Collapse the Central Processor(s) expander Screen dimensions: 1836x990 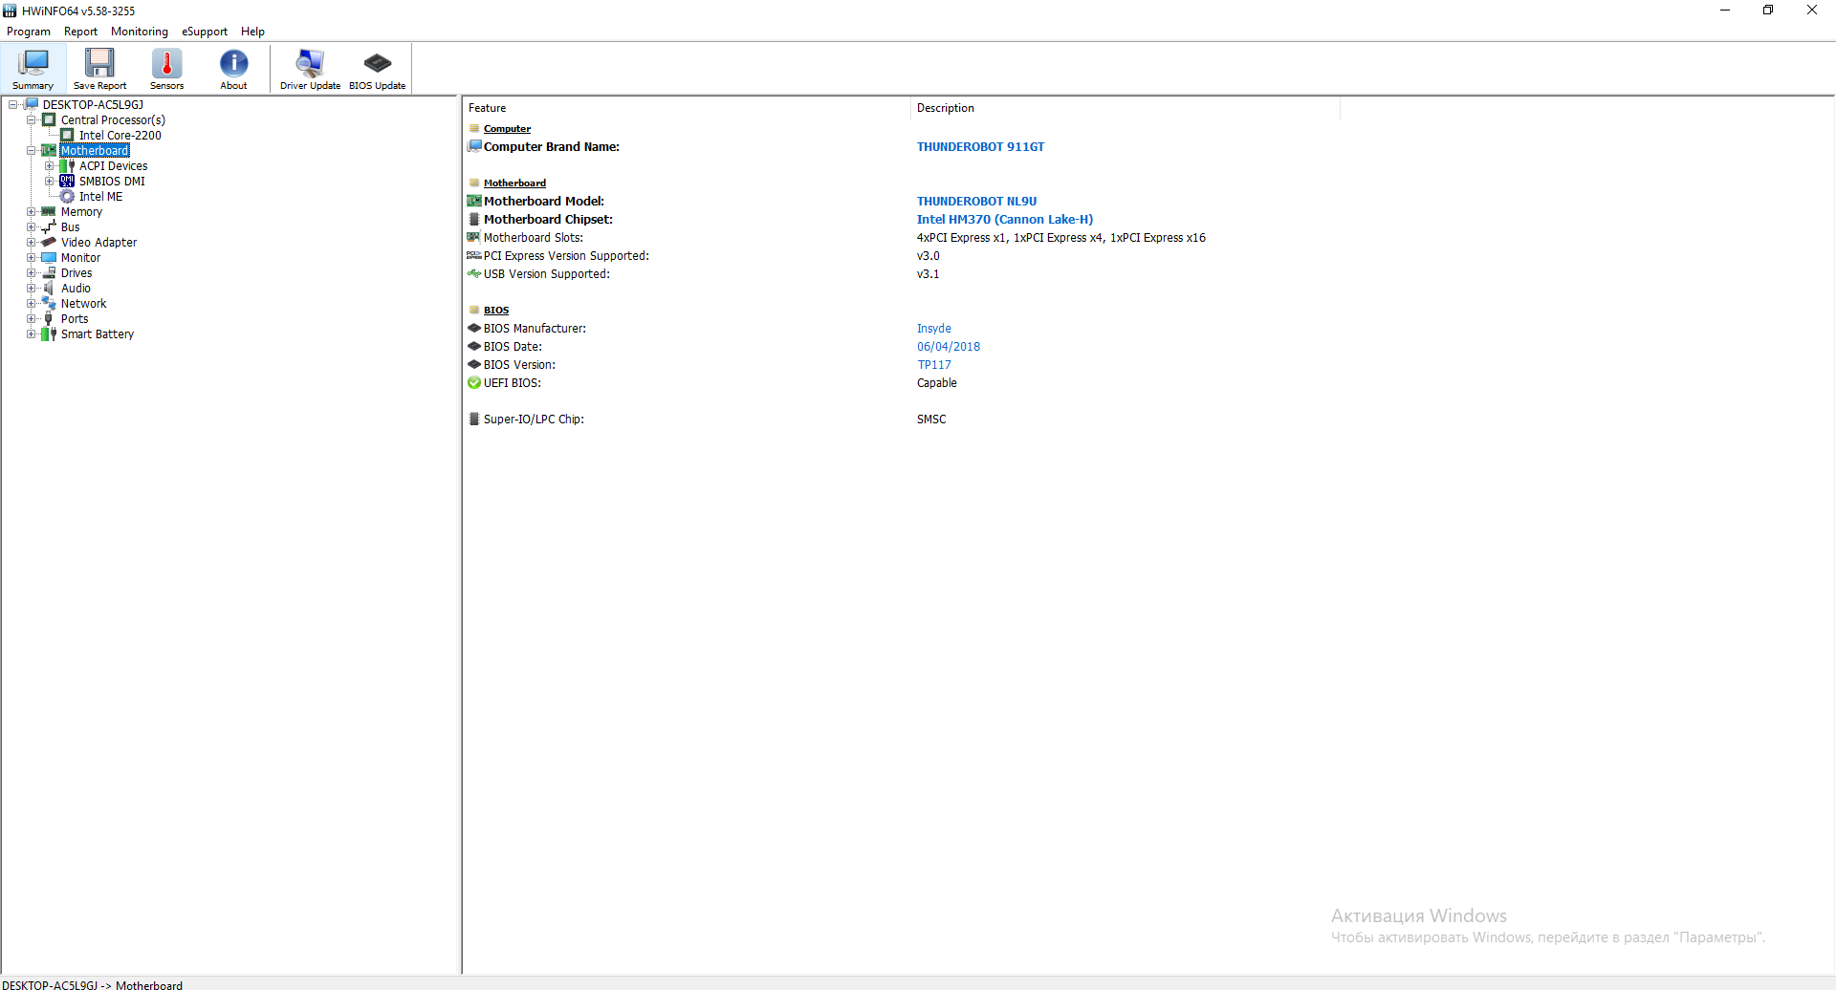(32, 120)
